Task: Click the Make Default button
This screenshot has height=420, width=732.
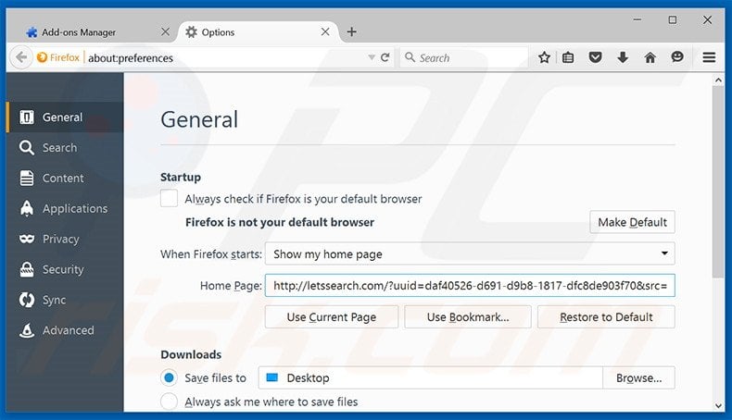Action: click(632, 222)
